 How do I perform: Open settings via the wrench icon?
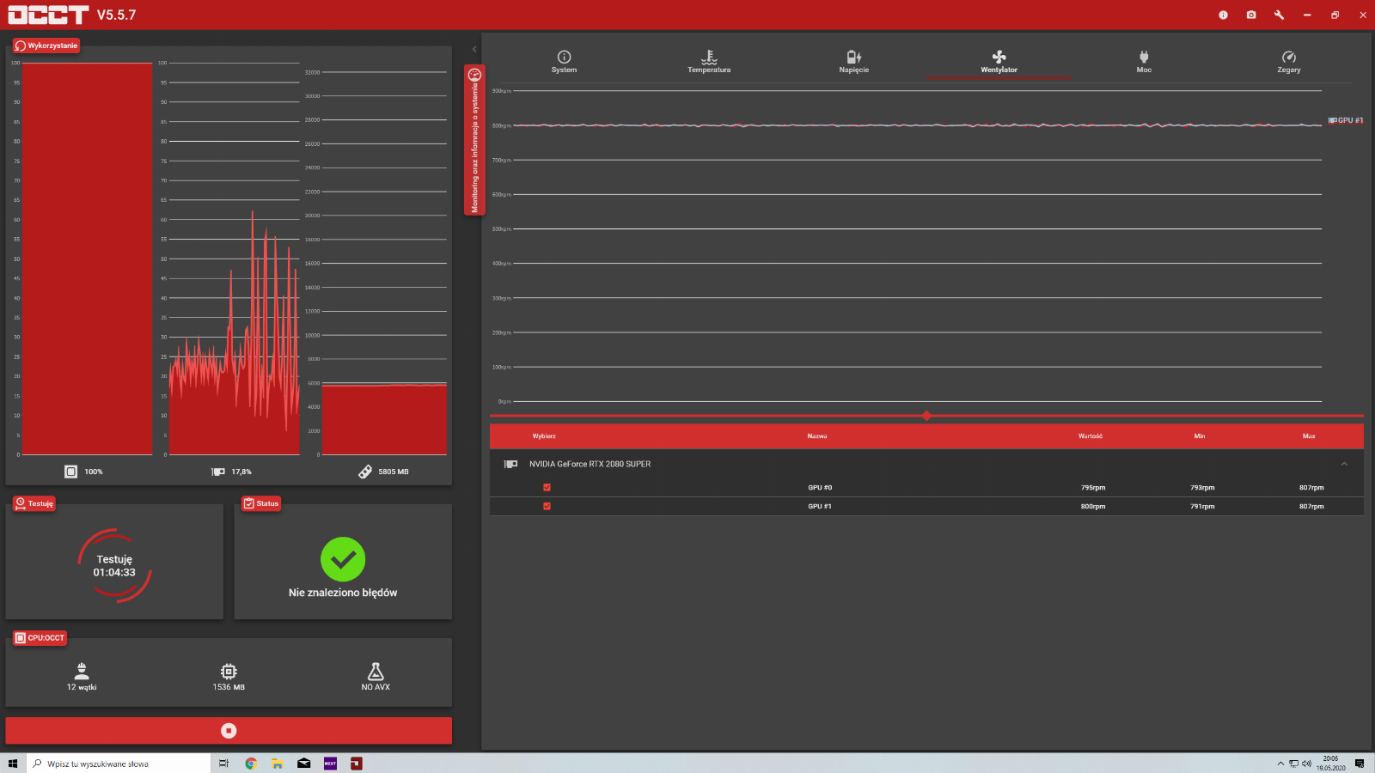click(x=1279, y=15)
